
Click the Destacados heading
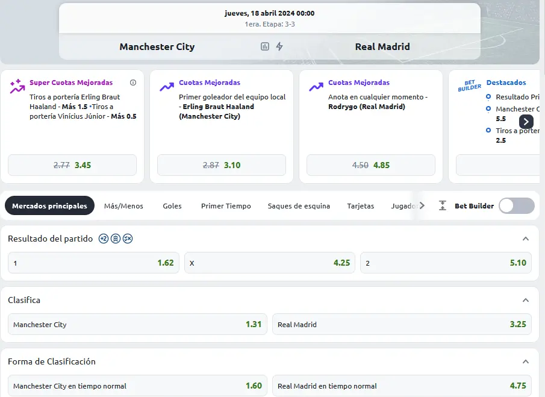click(506, 83)
